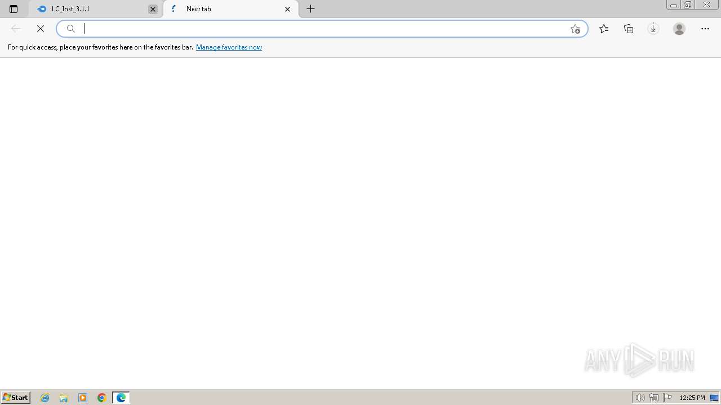The image size is (721, 405).
Task: Open the Collections panel
Action: pos(629,29)
